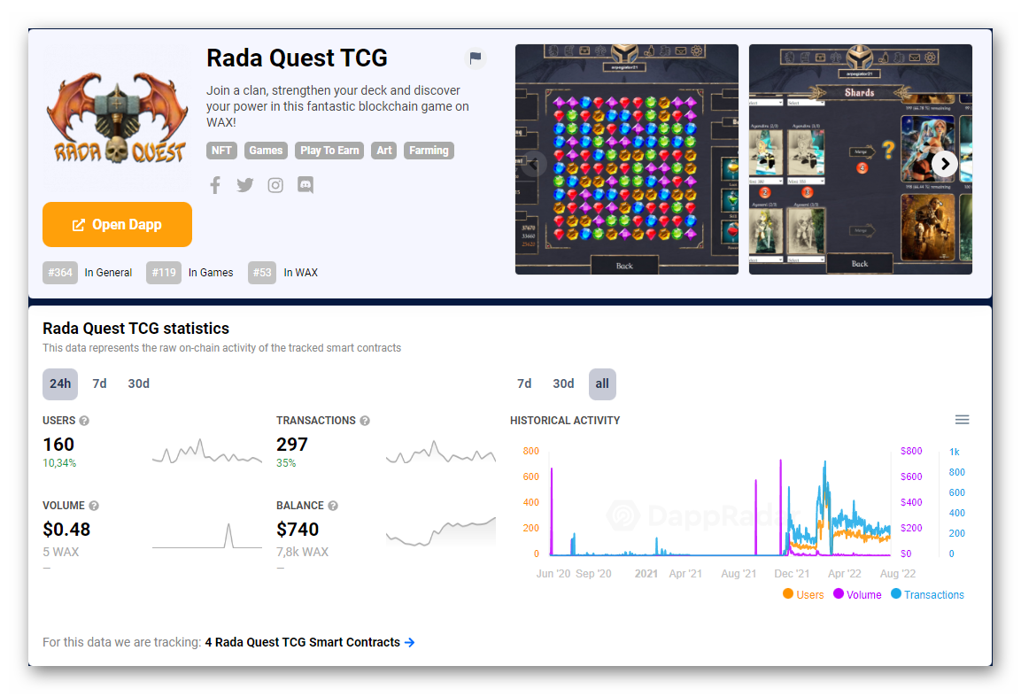The width and height of the screenshot is (1021, 697).
Task: Toggle the Volume series in chart legend
Action: [857, 595]
